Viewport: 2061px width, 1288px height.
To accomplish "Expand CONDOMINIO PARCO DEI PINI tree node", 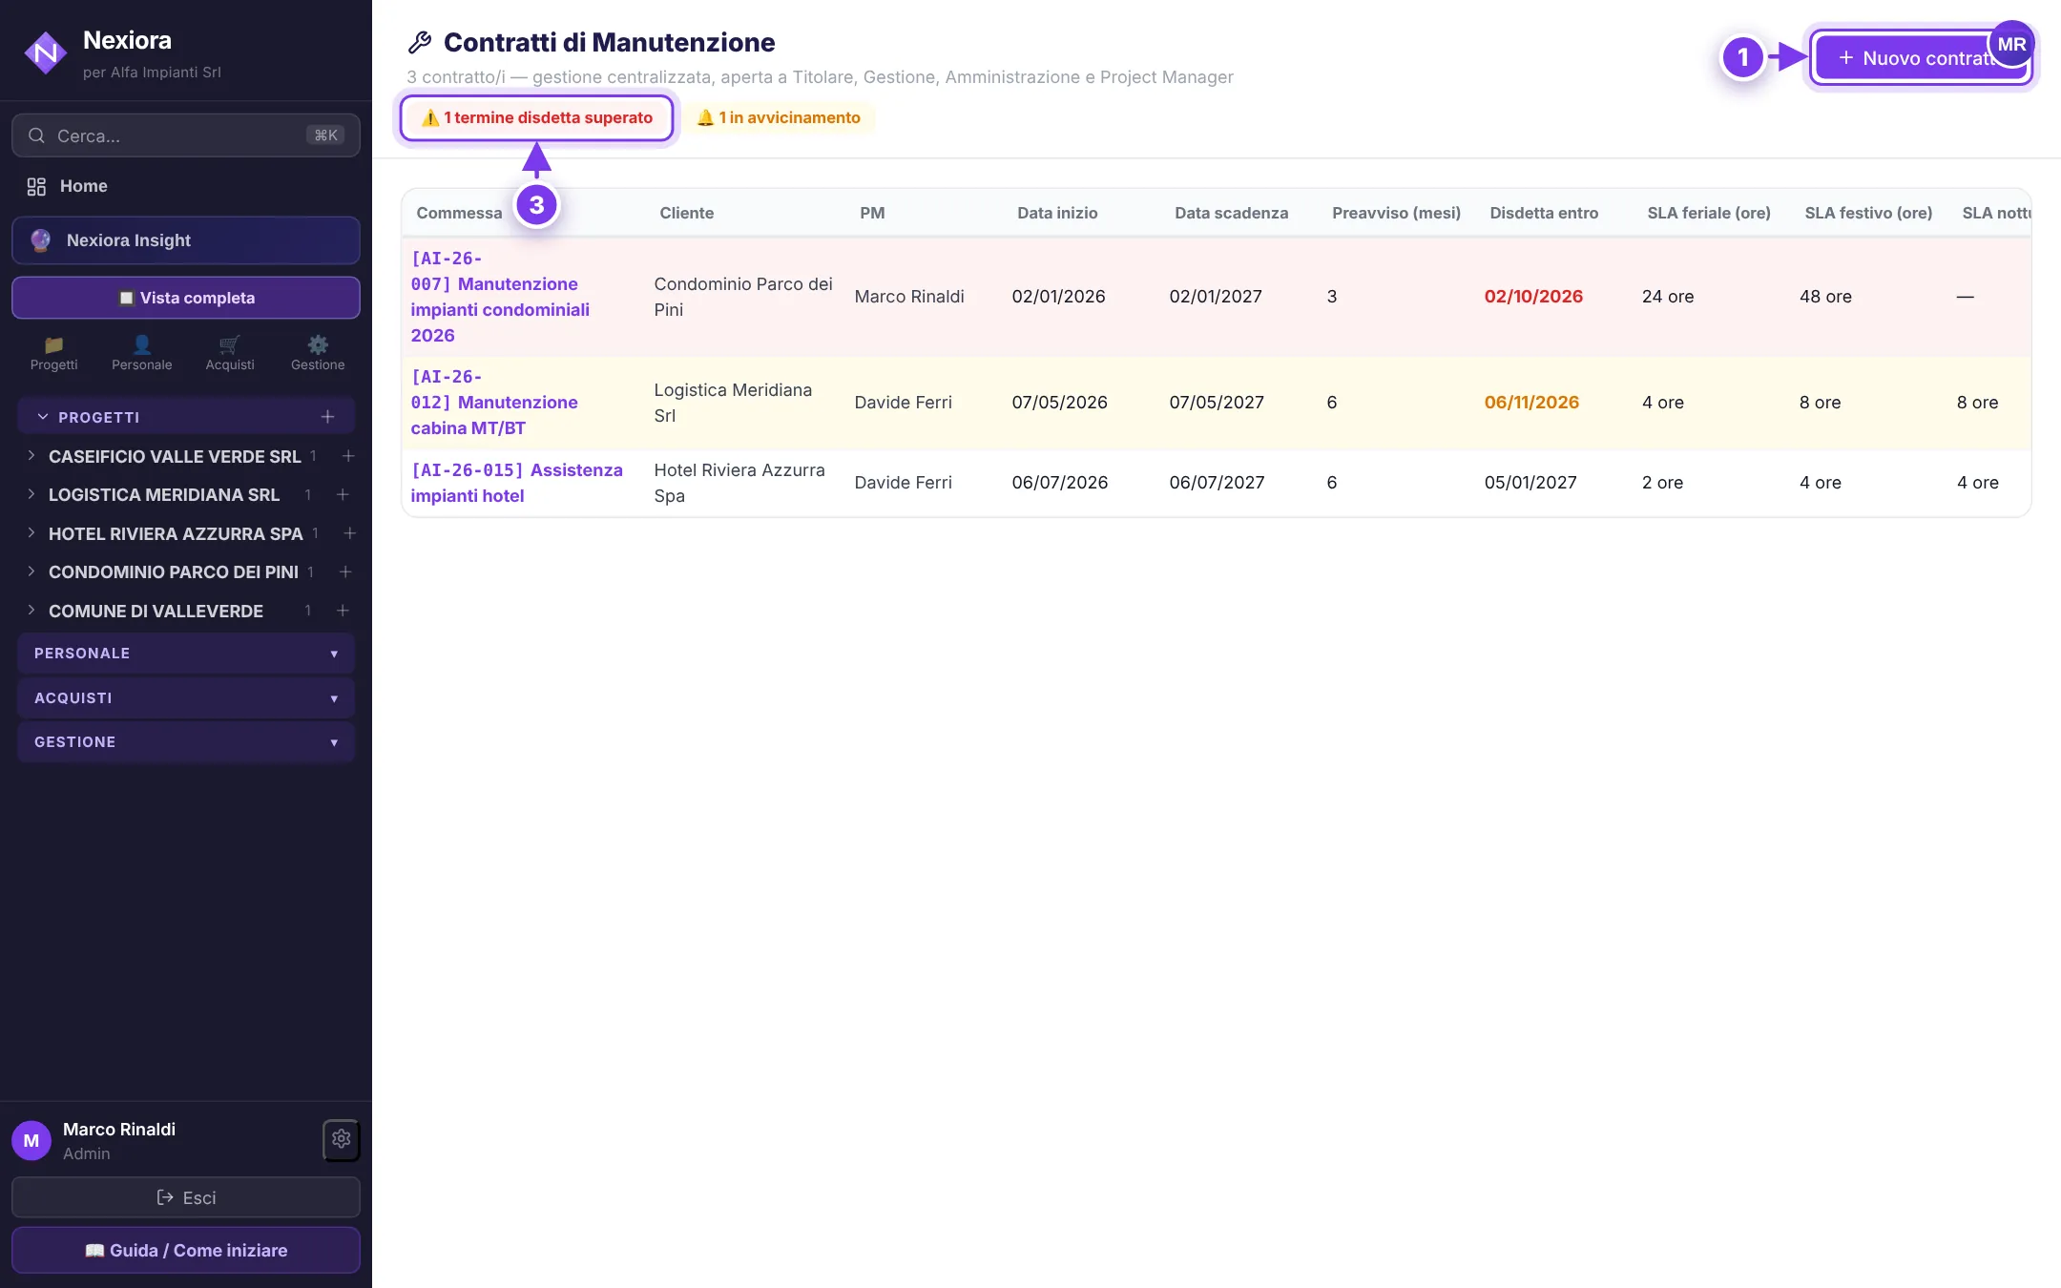I will point(31,571).
